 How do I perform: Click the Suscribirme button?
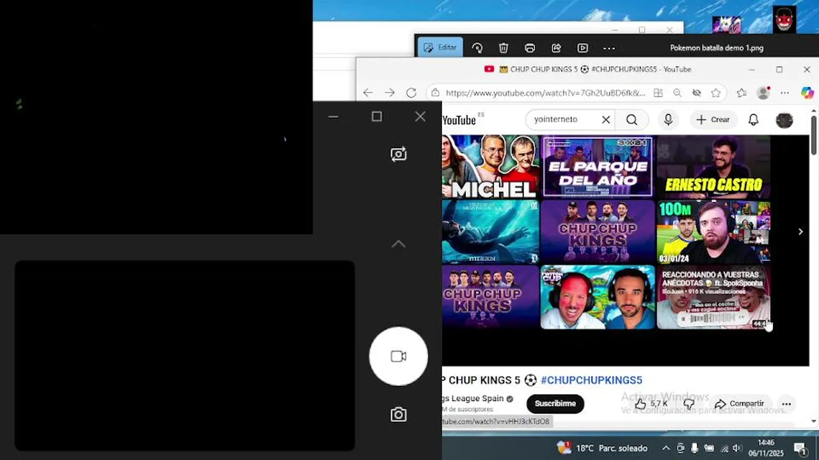click(555, 403)
